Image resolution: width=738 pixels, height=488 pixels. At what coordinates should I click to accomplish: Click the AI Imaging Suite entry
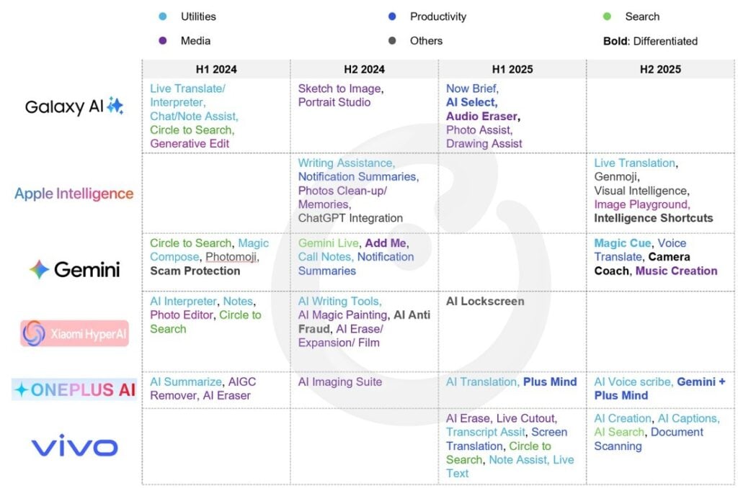click(340, 382)
